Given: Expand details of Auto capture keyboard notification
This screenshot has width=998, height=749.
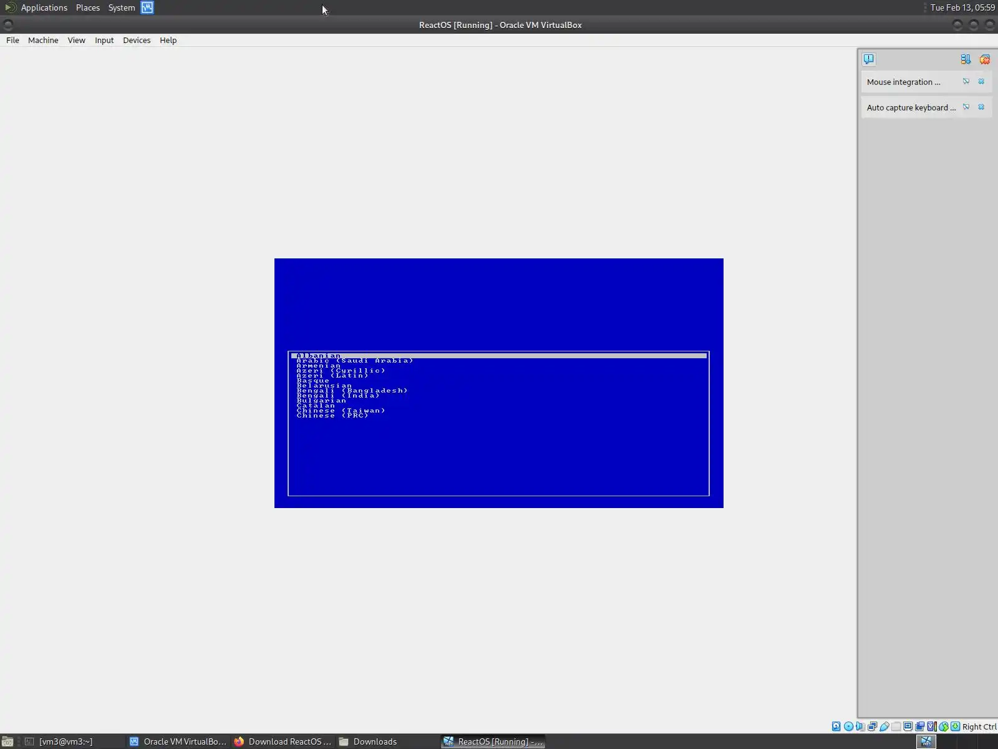Looking at the screenshot, I should pyautogui.click(x=966, y=107).
